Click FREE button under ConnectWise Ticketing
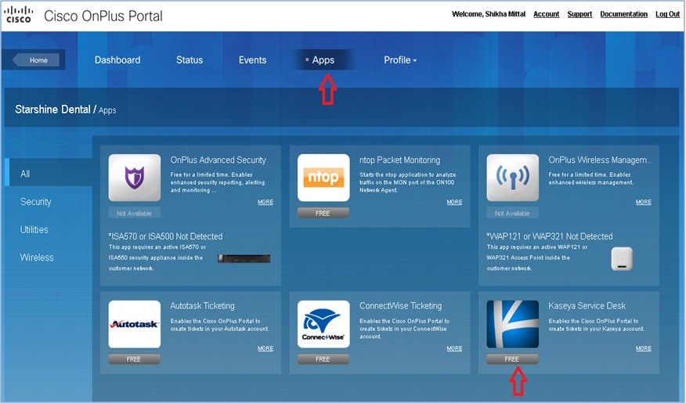Screen dimensions: 686x403 tap(323, 359)
